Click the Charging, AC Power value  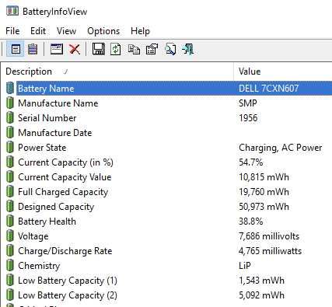click(280, 148)
